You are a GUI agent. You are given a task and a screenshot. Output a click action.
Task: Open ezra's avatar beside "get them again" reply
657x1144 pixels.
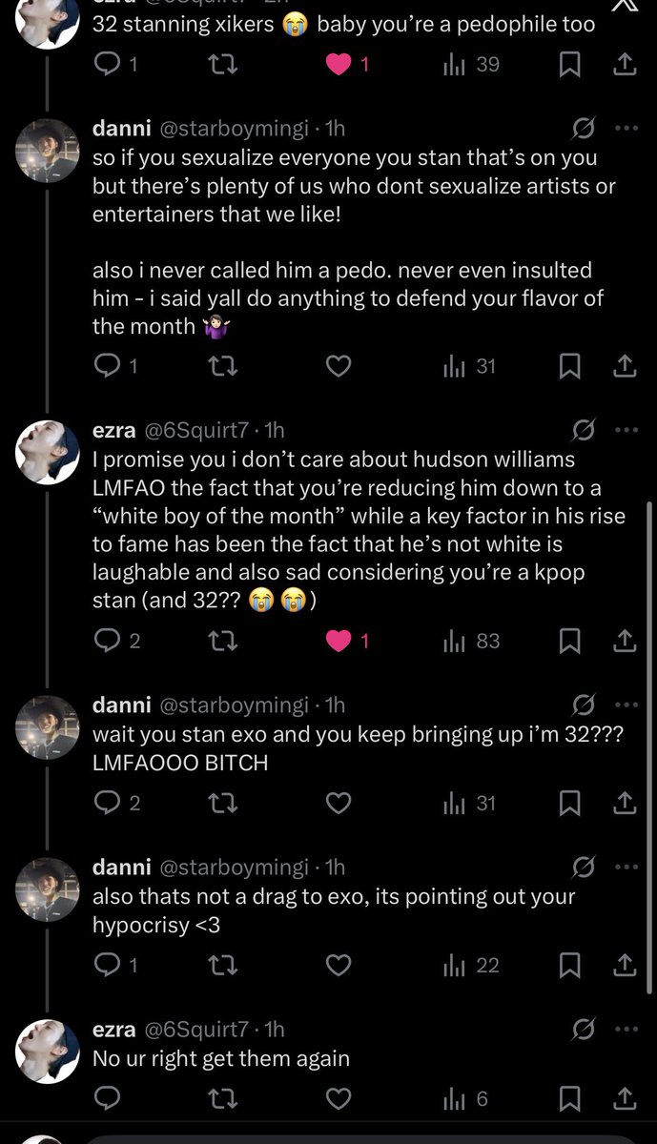click(47, 1053)
